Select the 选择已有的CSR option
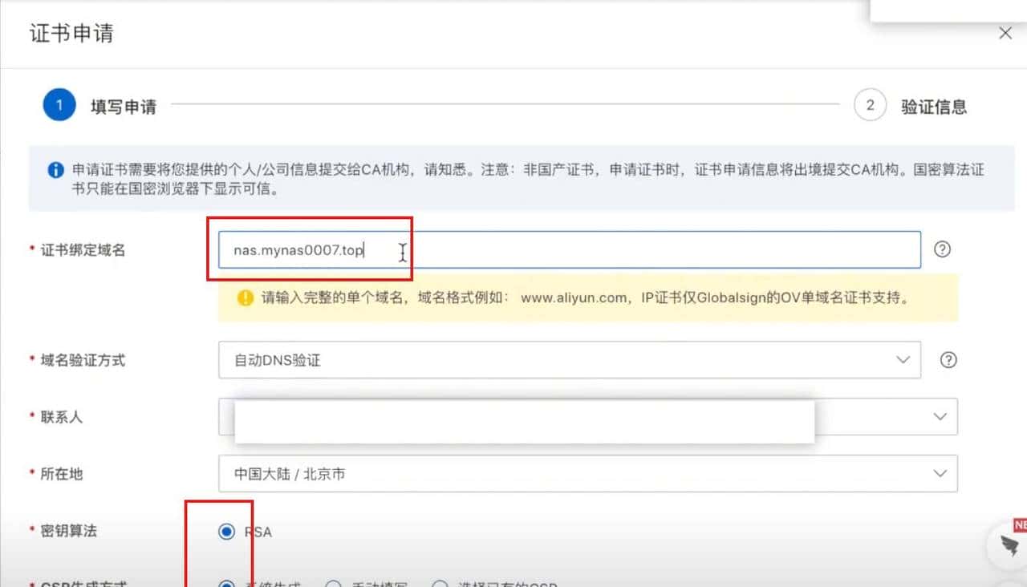 (x=440, y=585)
